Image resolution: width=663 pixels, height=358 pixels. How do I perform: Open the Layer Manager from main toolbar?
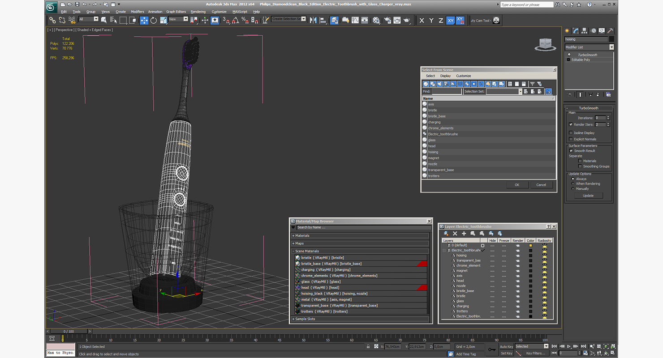tap(334, 20)
